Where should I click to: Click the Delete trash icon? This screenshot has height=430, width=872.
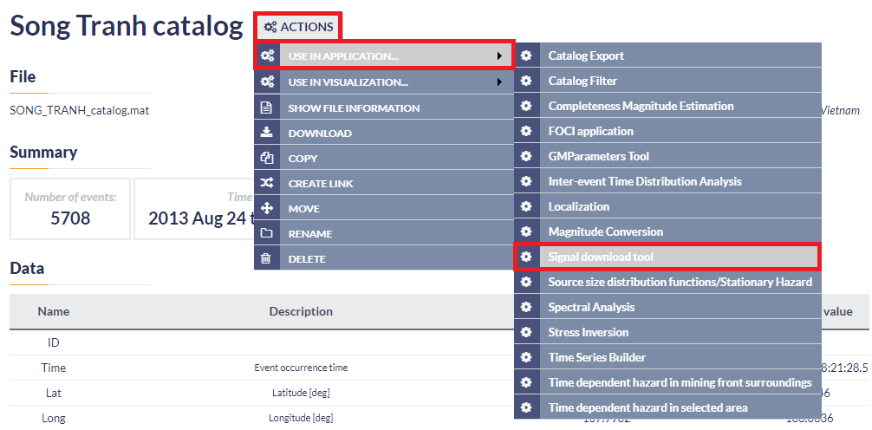coord(267,258)
